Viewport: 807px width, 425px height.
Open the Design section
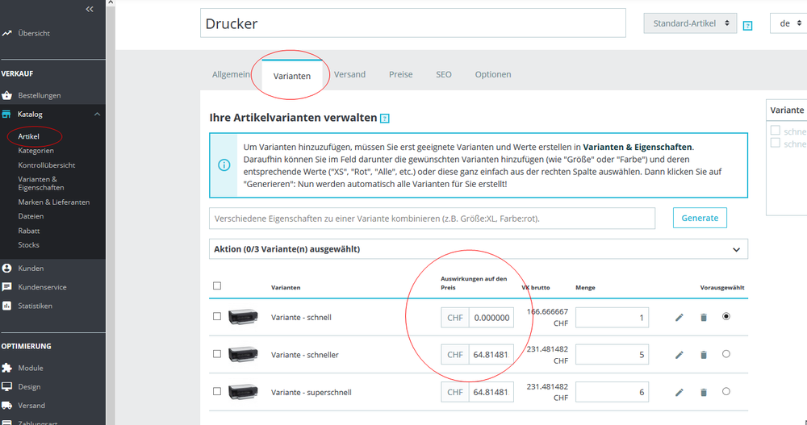29,387
